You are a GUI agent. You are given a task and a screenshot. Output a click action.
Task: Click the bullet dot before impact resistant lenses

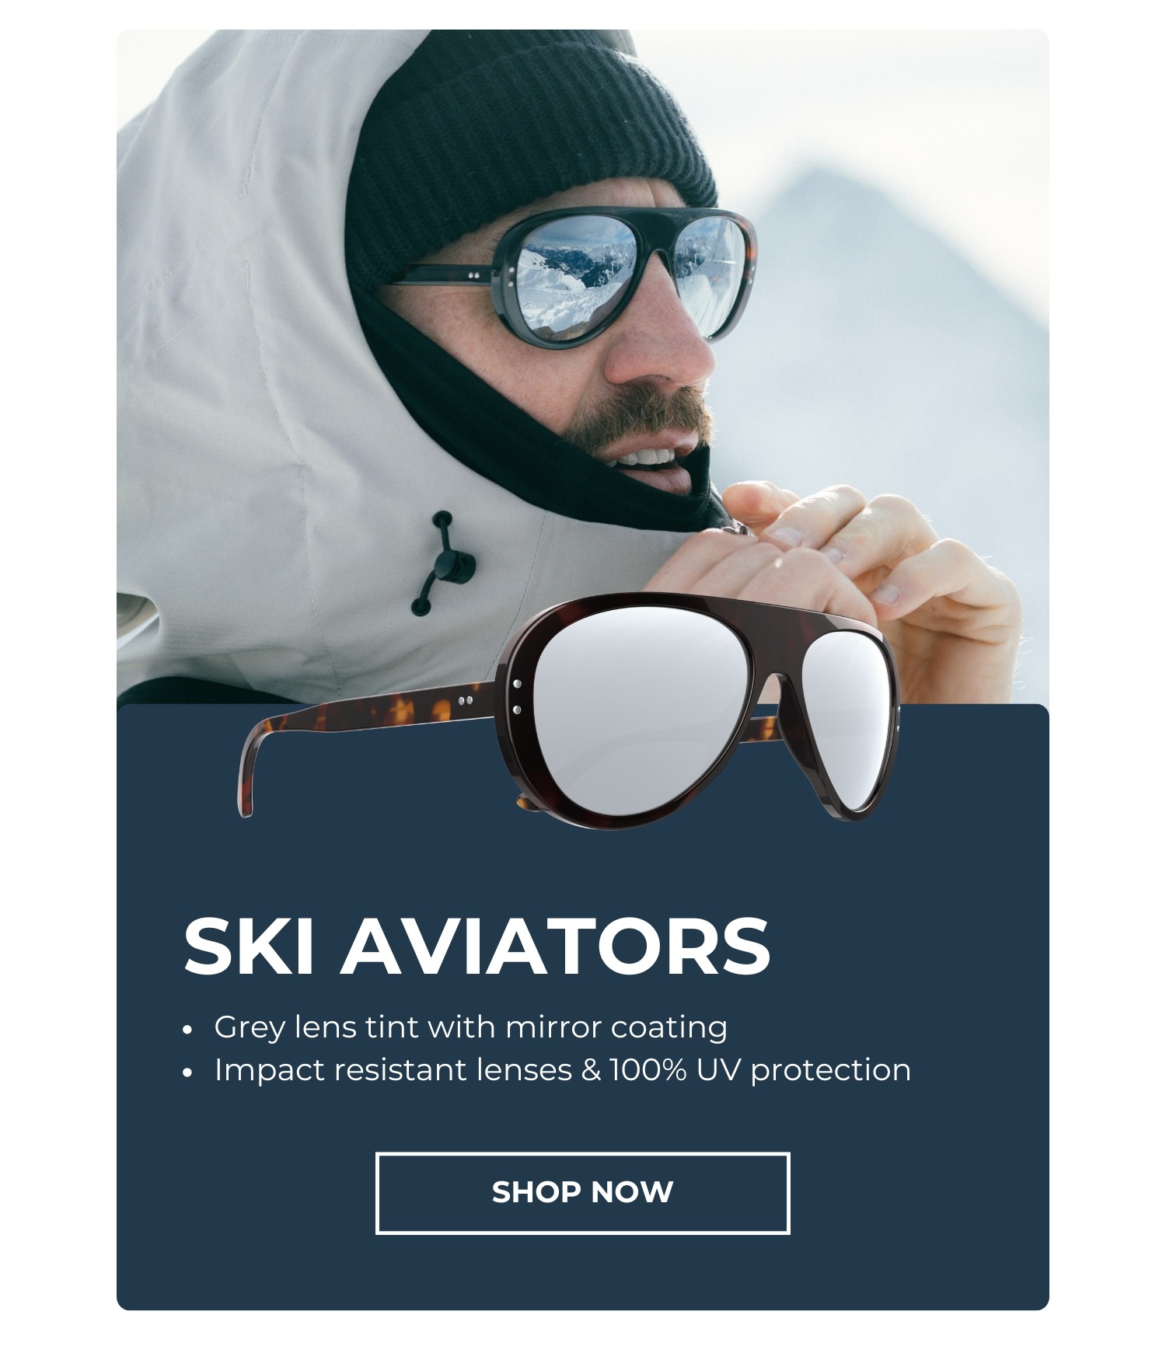tap(187, 1073)
